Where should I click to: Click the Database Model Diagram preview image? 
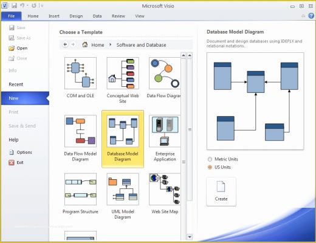[x=255, y=101]
